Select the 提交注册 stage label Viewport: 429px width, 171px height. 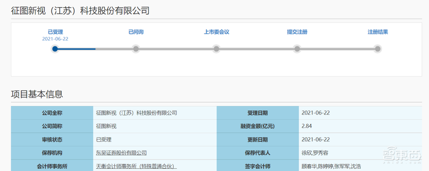click(297, 32)
